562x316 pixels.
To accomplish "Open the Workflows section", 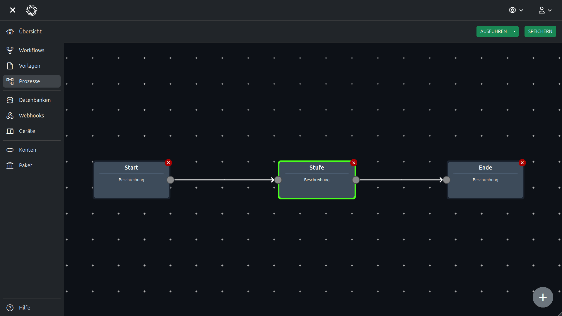I will (x=32, y=50).
